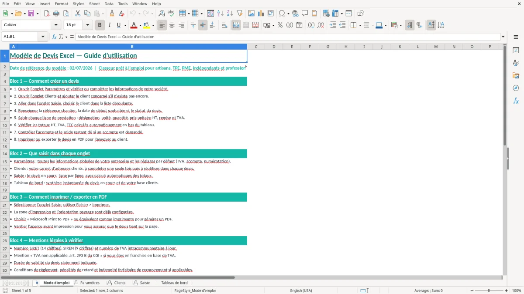The width and height of the screenshot is (524, 294).
Task: Click Insert Hyperlink globe icon
Action: (295, 14)
